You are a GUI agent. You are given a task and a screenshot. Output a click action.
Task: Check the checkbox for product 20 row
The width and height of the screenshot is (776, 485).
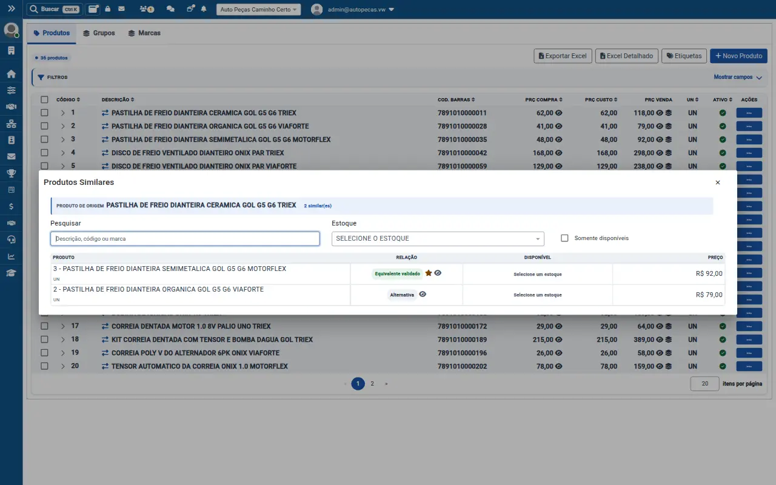click(44, 366)
